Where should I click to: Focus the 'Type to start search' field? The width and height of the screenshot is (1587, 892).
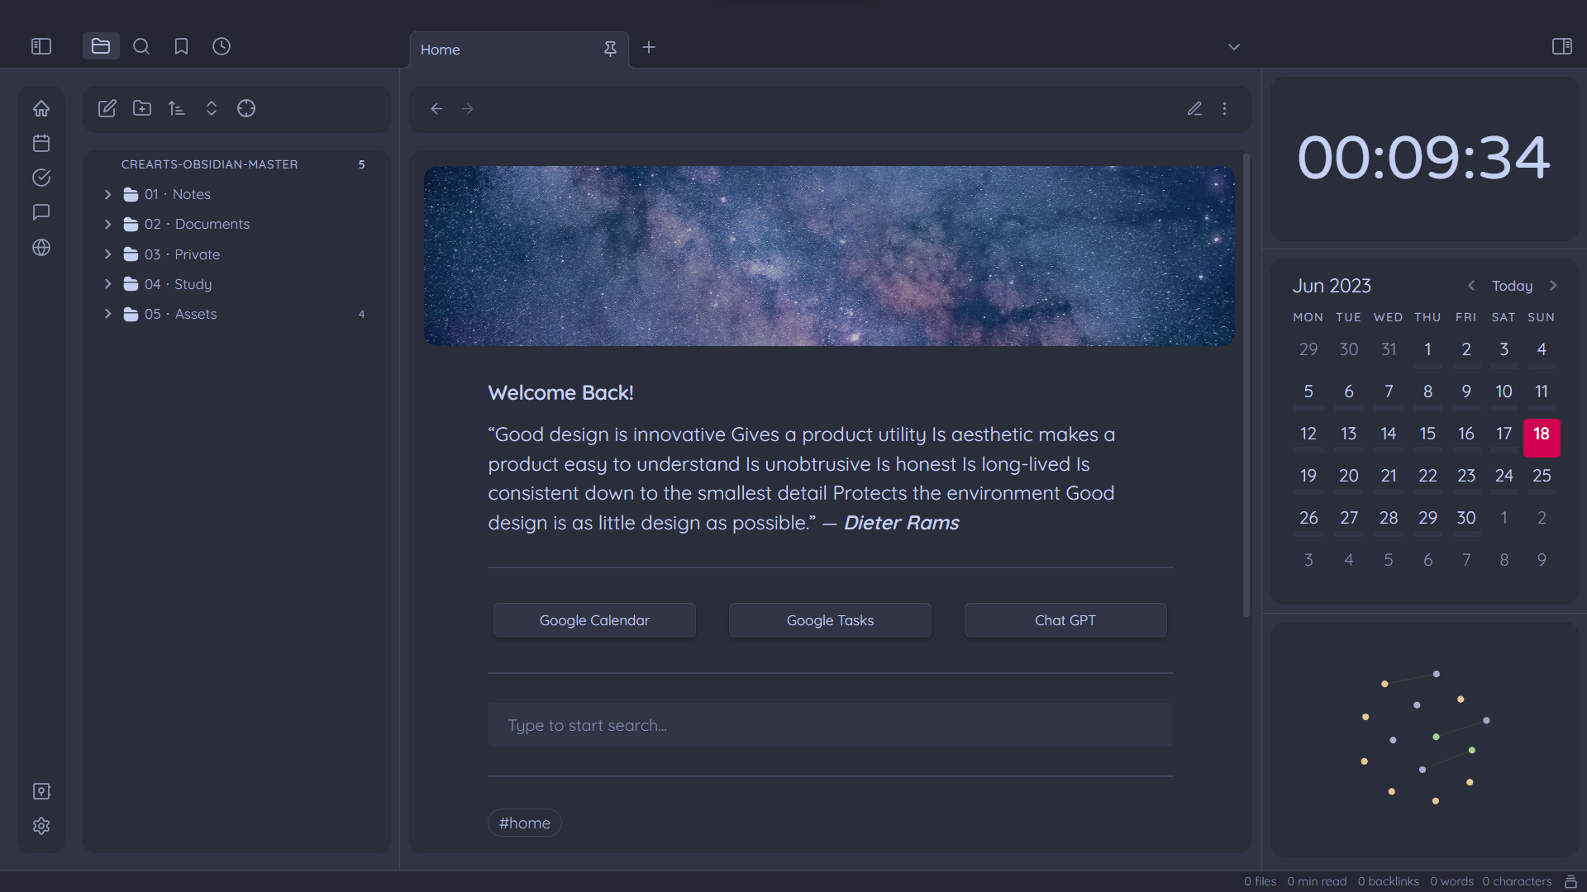(829, 725)
